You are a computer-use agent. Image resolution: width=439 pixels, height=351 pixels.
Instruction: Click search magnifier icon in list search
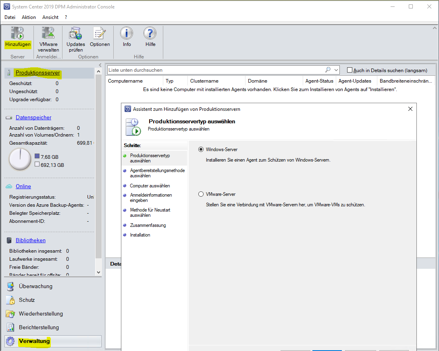coord(328,70)
